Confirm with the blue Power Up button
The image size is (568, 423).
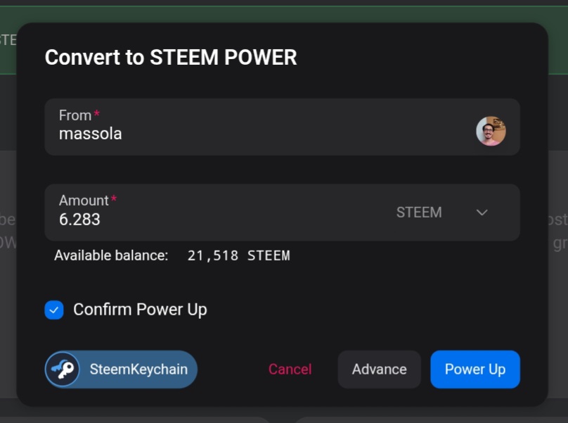[475, 370]
